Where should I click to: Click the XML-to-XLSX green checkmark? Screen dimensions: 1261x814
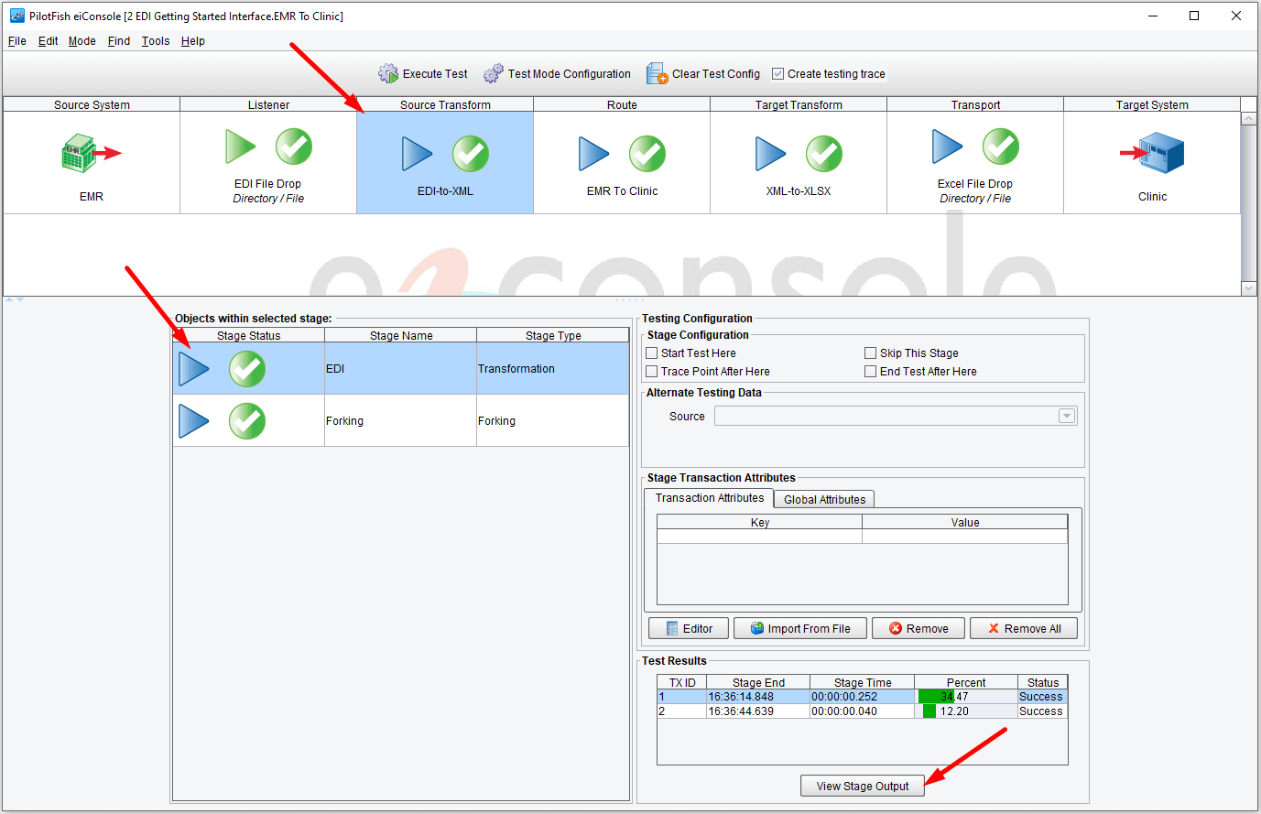pyautogui.click(x=824, y=154)
